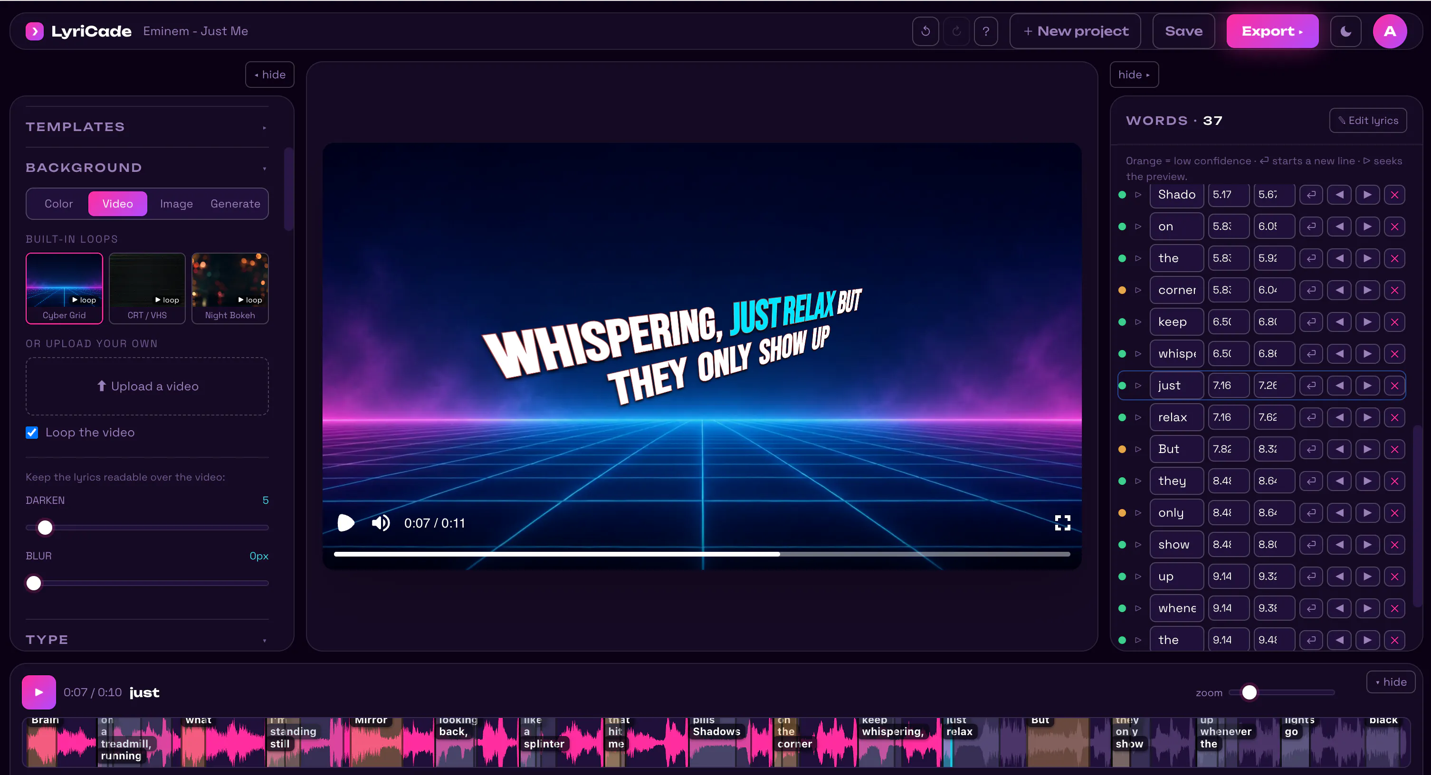Switch background to Generate tab
Screen dimensions: 1431x775
point(235,204)
